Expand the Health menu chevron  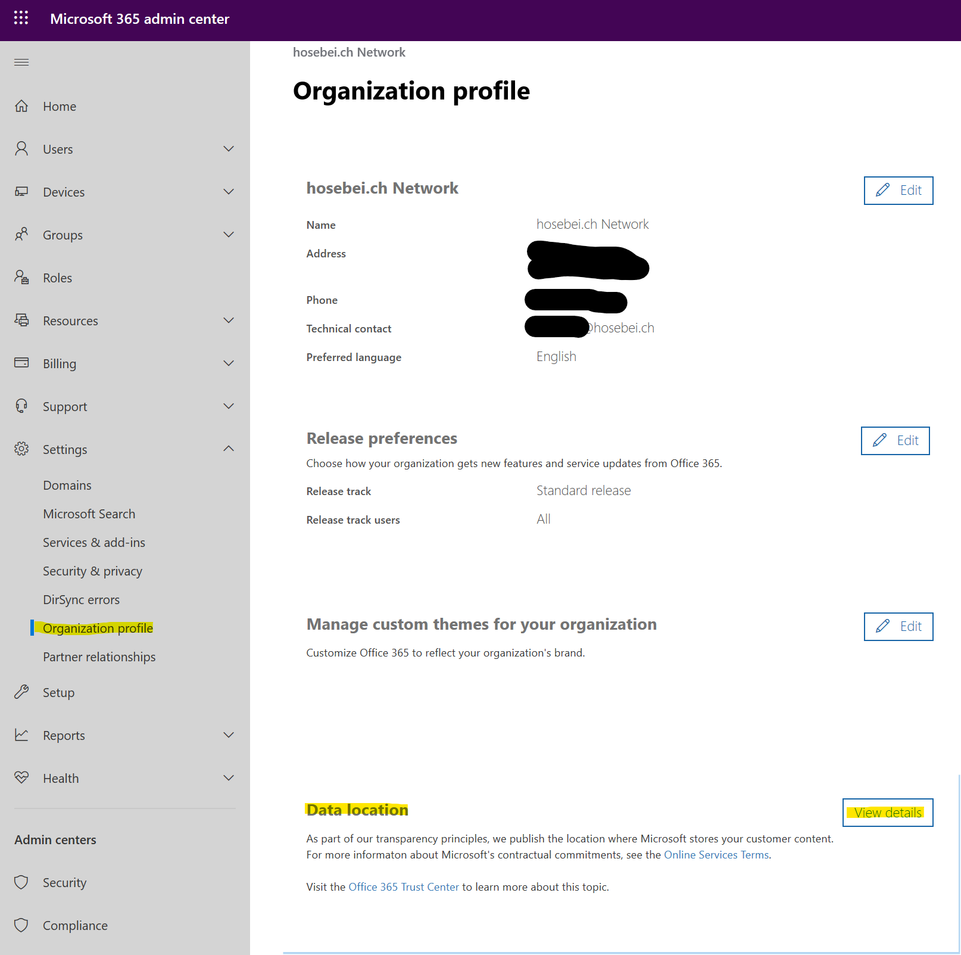click(229, 777)
